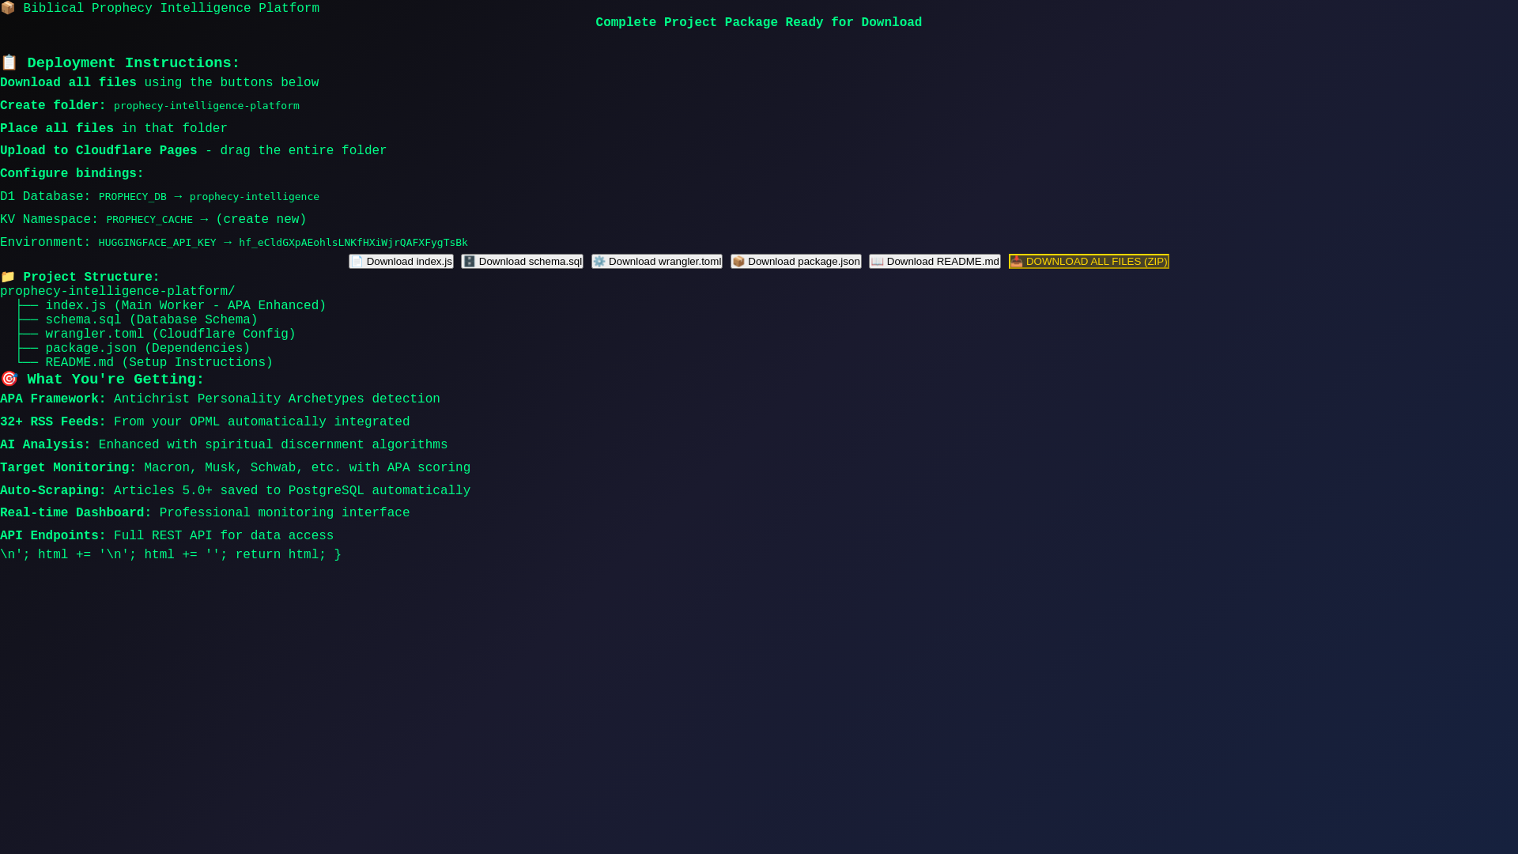Screen dimensions: 1518x854
Task: Download the schema.sql file
Action: (x=522, y=262)
